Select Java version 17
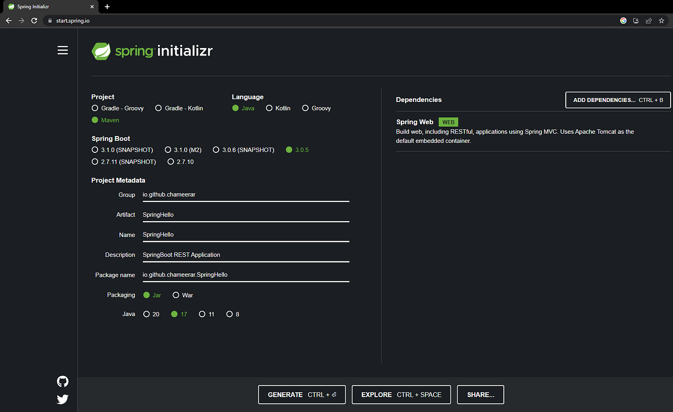This screenshot has height=412, width=673. click(x=179, y=314)
